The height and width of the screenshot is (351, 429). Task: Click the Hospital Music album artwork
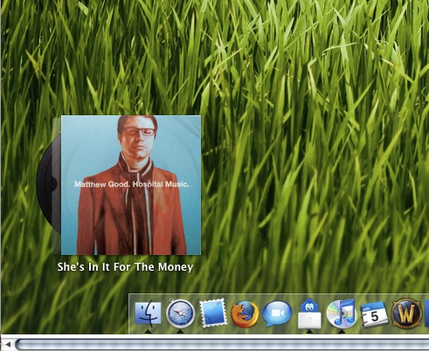(131, 185)
